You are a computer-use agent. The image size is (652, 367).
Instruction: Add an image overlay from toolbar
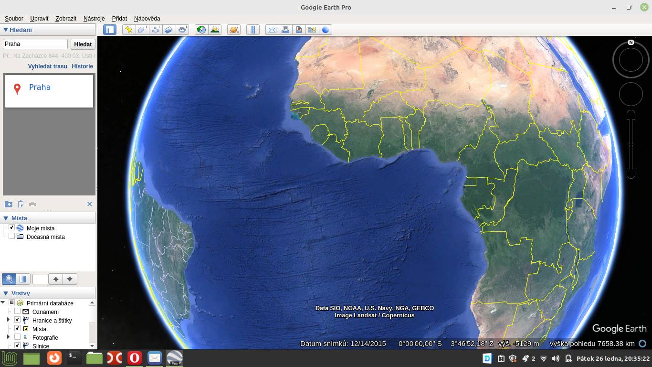point(169,30)
